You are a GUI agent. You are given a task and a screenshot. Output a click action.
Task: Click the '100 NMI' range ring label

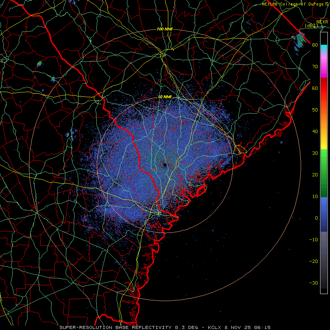[x=165, y=29]
